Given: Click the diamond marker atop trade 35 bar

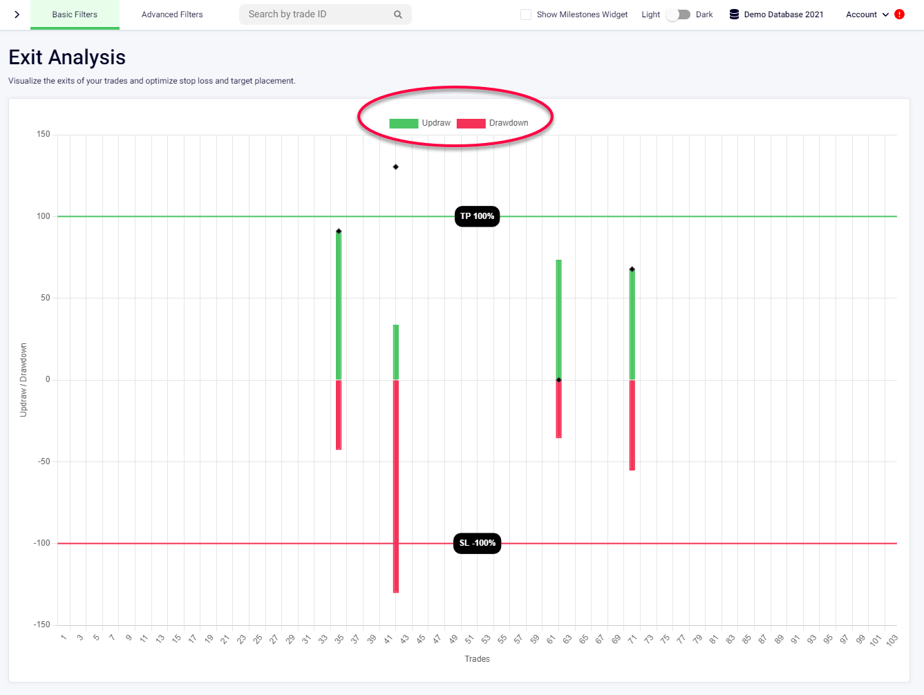Looking at the screenshot, I should point(339,231).
